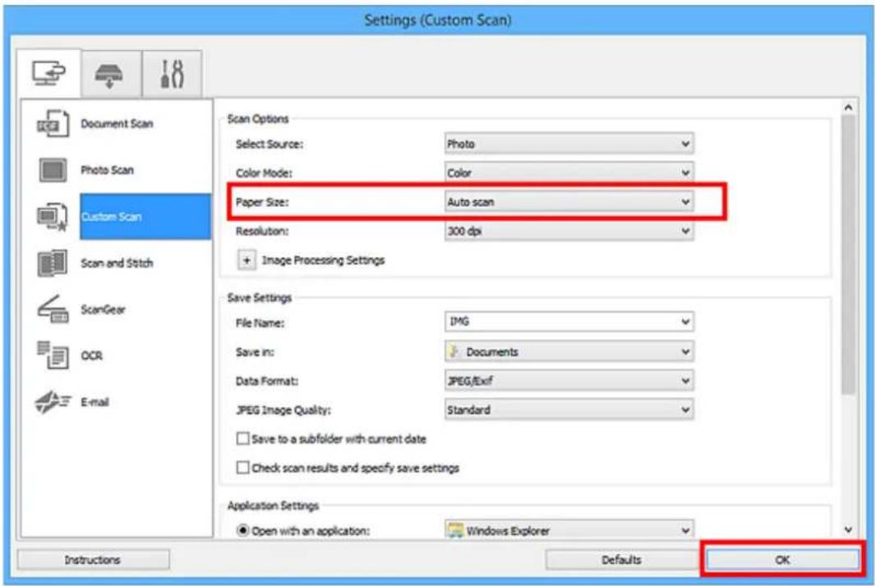Select Scan and Stitch in sidebar
The image size is (875, 586).
pyautogui.click(x=117, y=263)
